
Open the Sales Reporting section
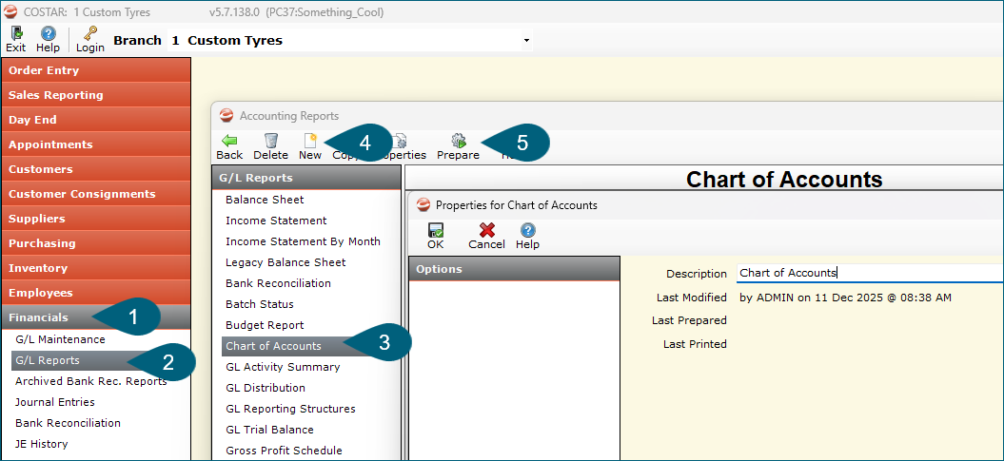point(96,95)
